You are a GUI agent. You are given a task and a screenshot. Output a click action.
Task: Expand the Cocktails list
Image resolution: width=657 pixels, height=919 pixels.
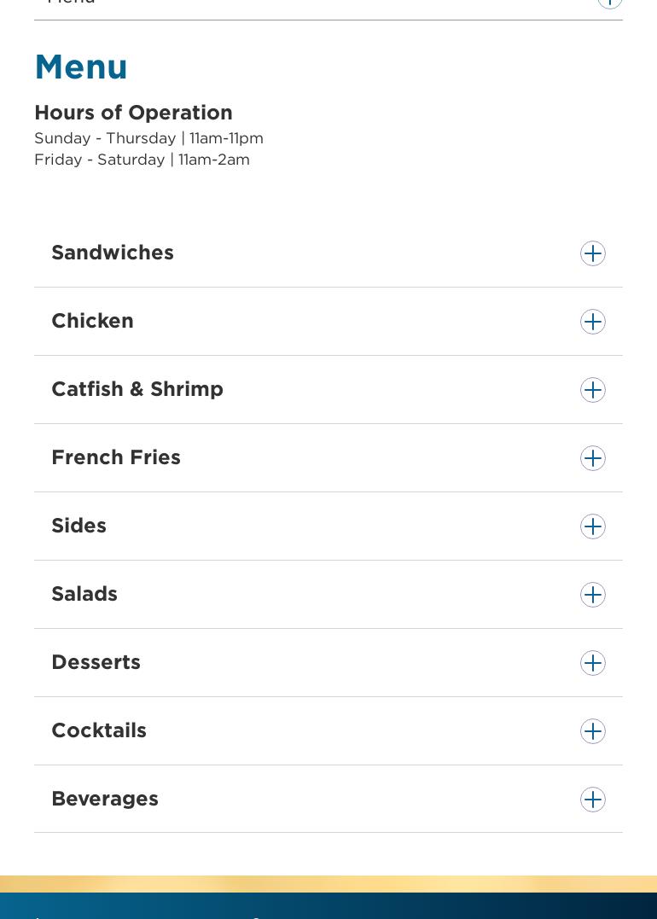(x=99, y=730)
